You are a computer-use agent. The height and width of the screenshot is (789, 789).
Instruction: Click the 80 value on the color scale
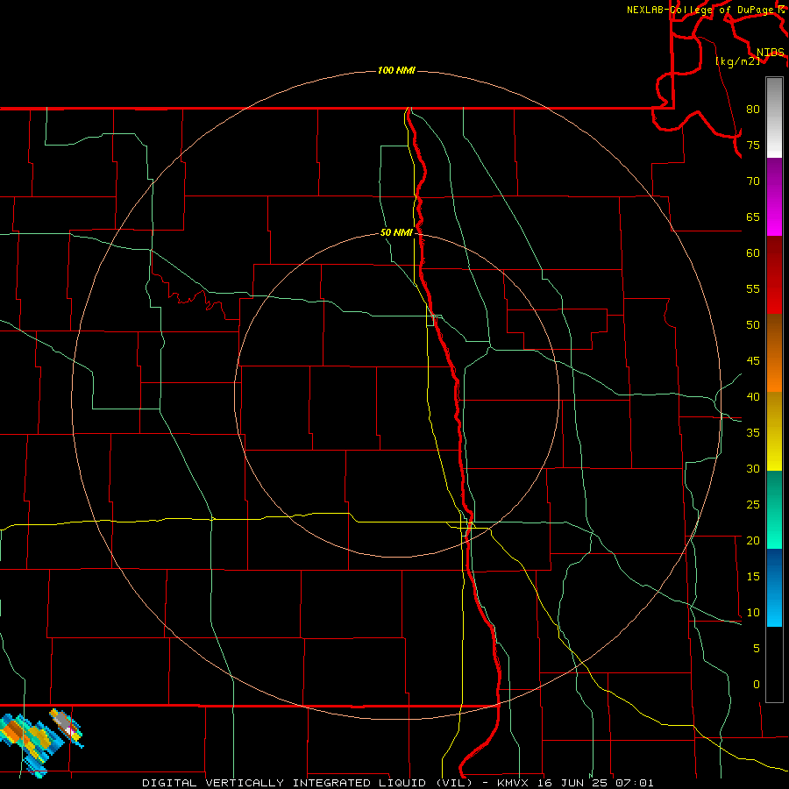pos(753,110)
